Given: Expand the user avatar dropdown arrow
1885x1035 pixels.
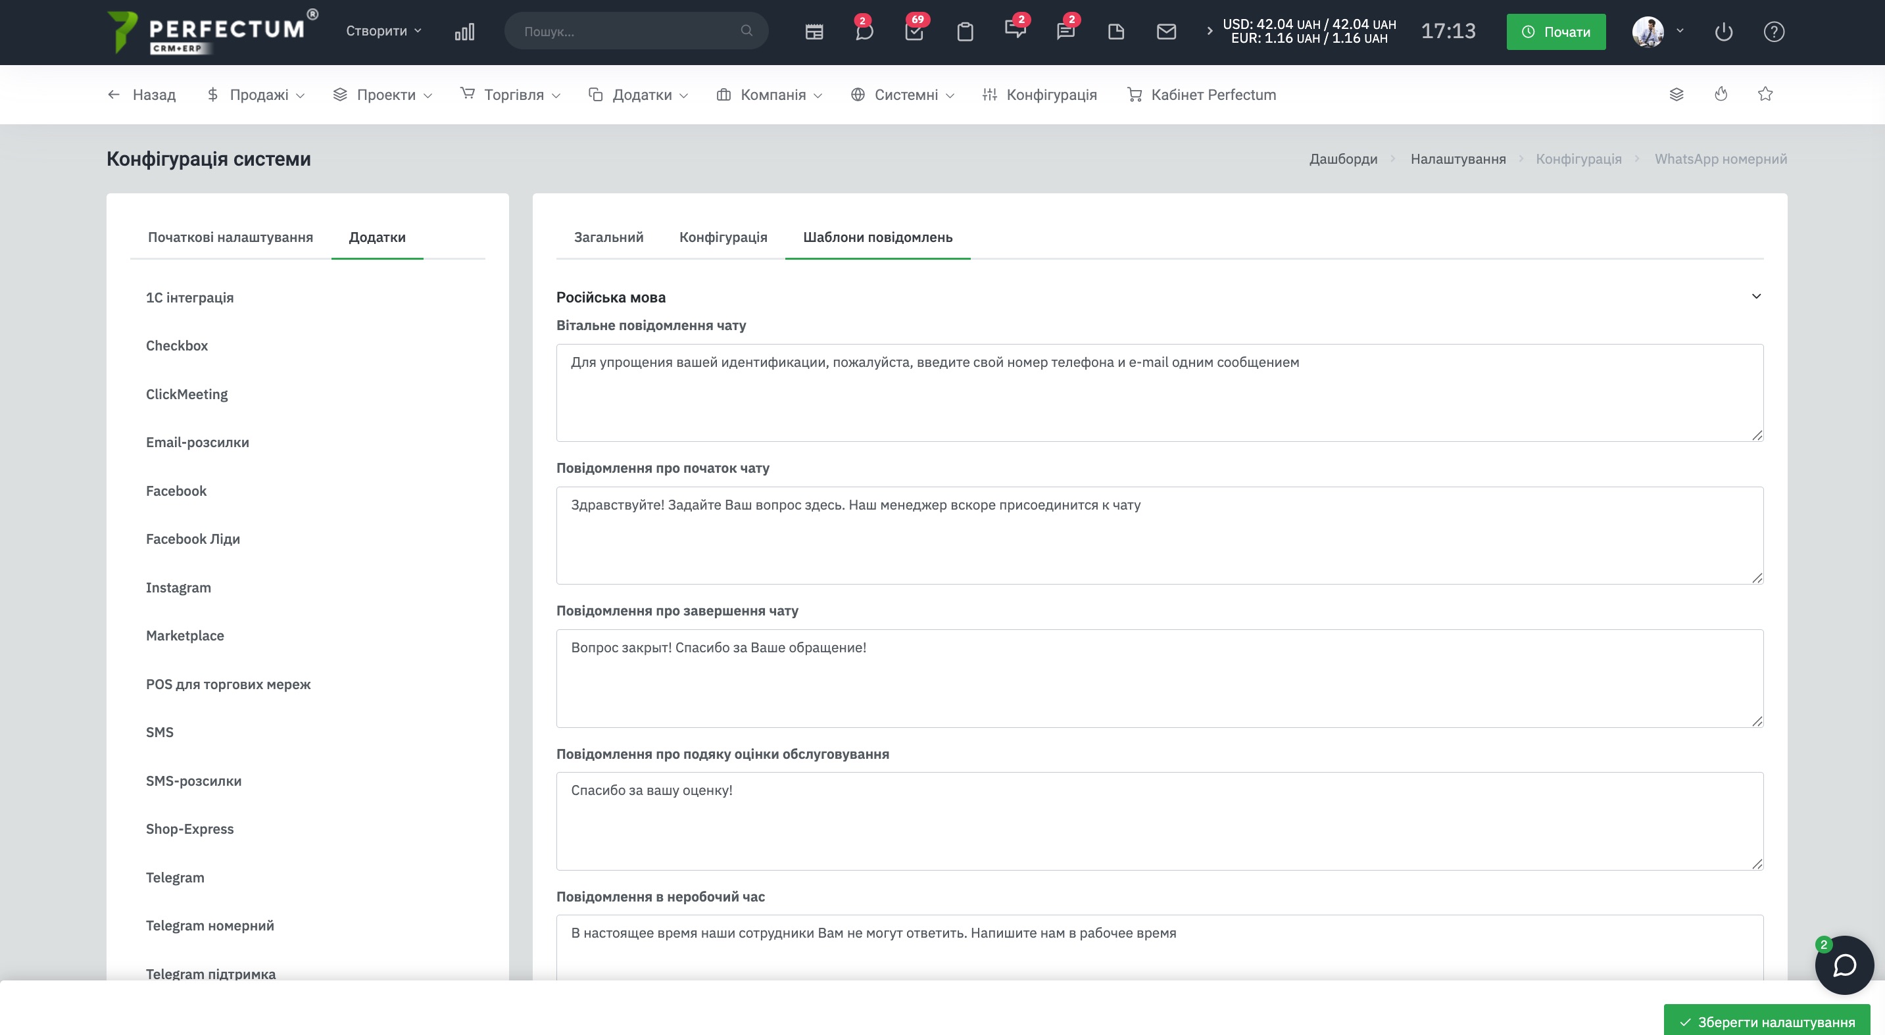Looking at the screenshot, I should 1680,31.
